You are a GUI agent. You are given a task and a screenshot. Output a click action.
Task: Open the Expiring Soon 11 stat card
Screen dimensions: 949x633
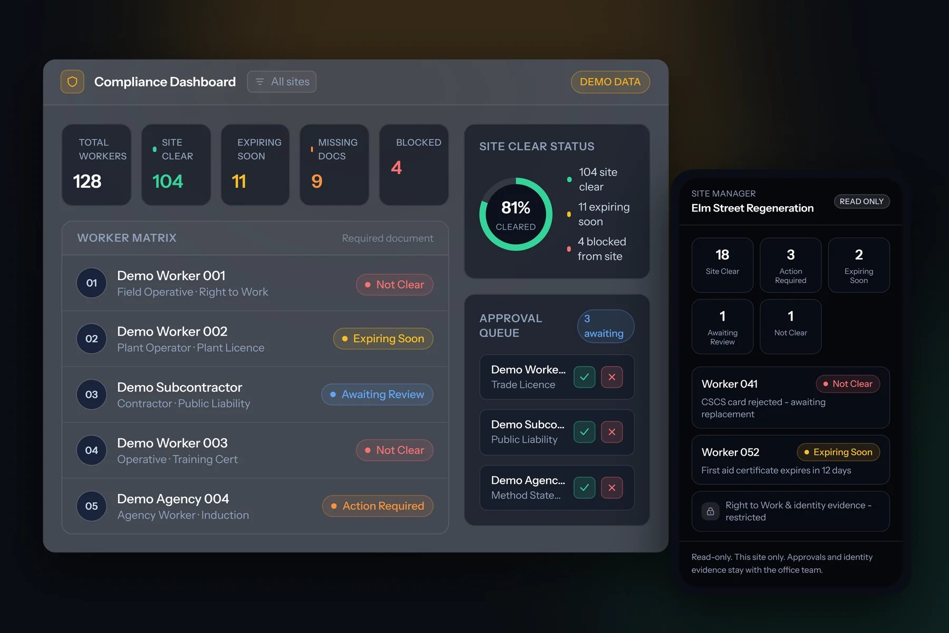tap(255, 165)
